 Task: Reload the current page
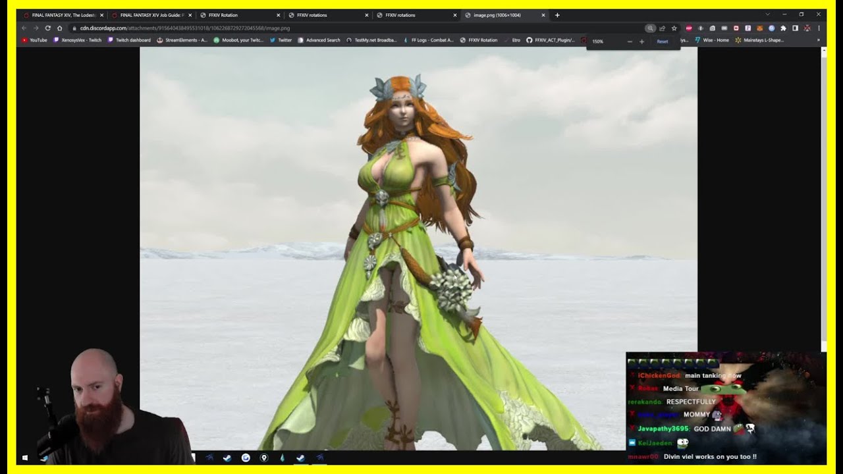[47, 28]
